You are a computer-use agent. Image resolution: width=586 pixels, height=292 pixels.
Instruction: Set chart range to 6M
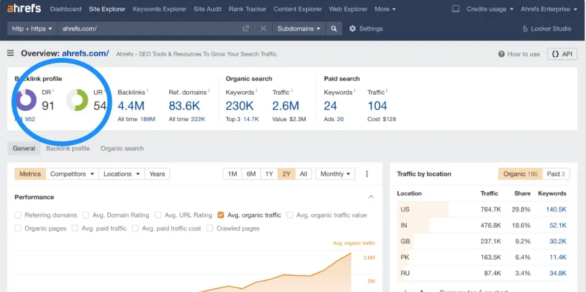251,174
